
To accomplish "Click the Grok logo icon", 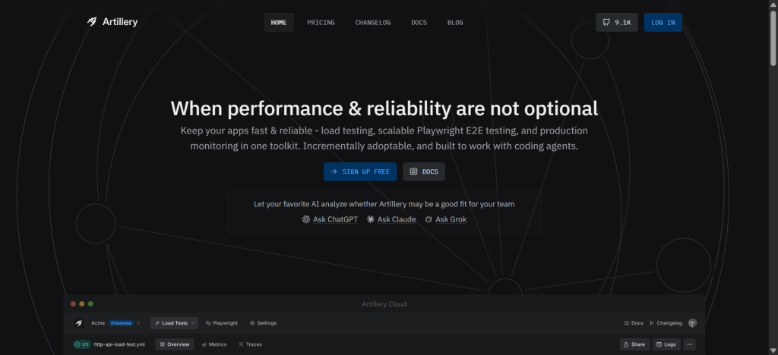I will pos(429,219).
